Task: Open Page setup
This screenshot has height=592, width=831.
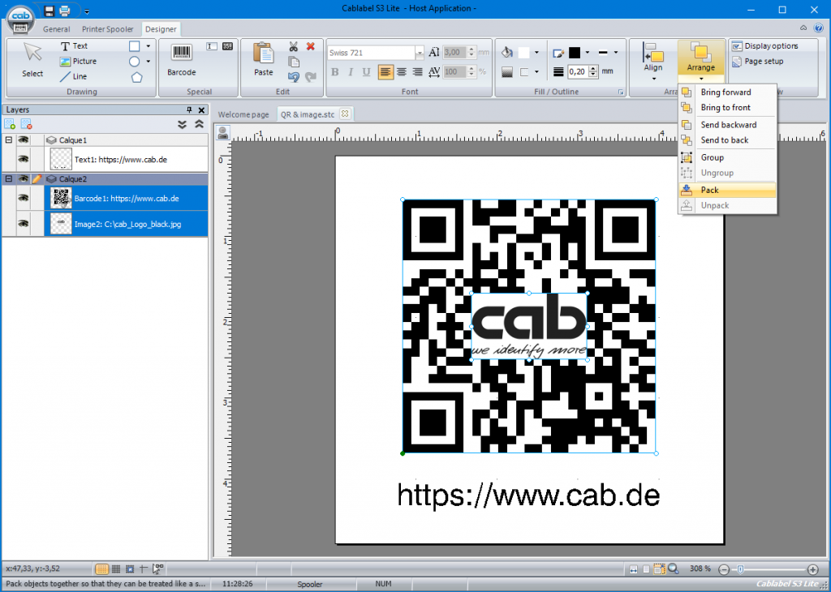Action: pyautogui.click(x=757, y=62)
